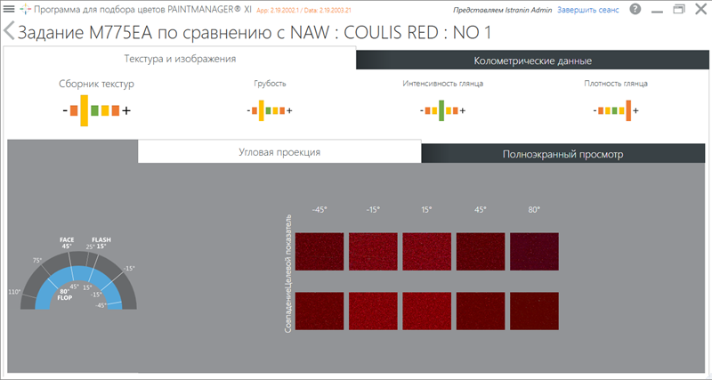Switch to Колометрические данные tab
This screenshot has width=712, height=380.
point(532,61)
